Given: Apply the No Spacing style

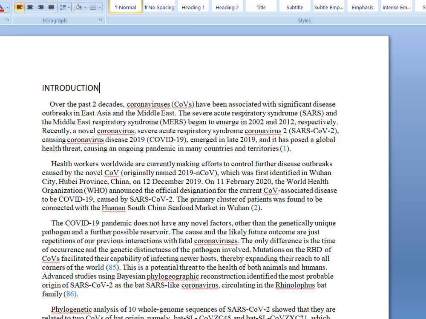Looking at the screenshot, I should point(159,6).
